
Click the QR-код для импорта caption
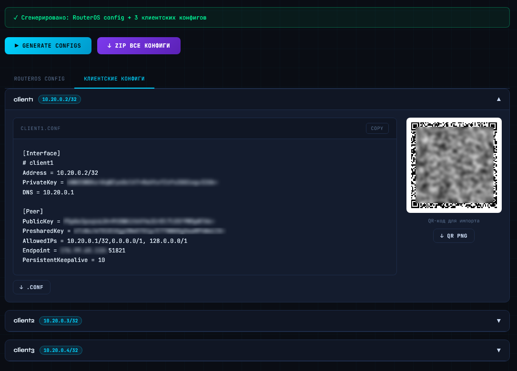(454, 221)
